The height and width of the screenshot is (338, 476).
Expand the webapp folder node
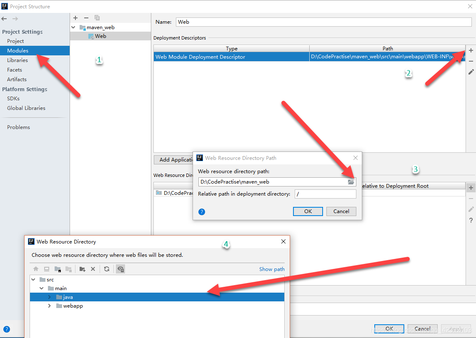tap(50, 306)
